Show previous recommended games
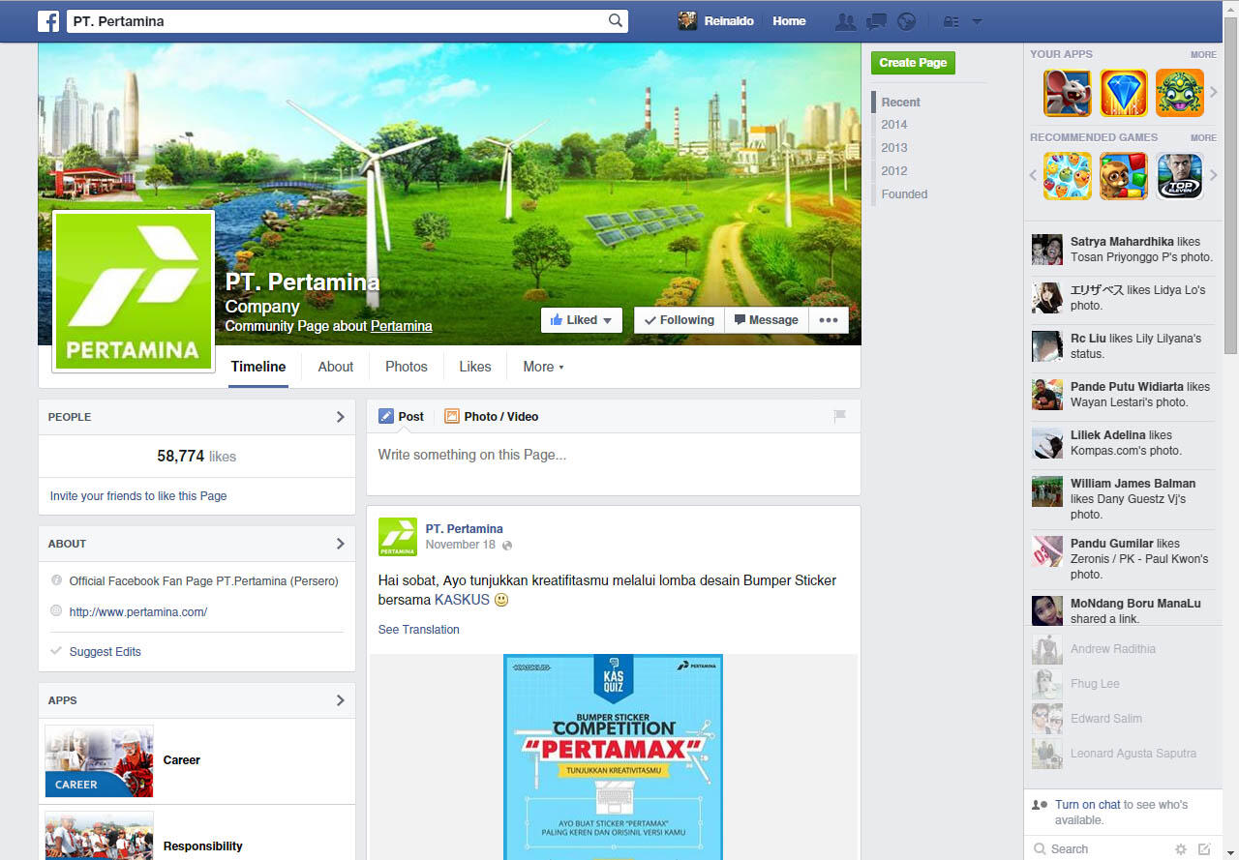This screenshot has width=1239, height=860. coord(1033,176)
